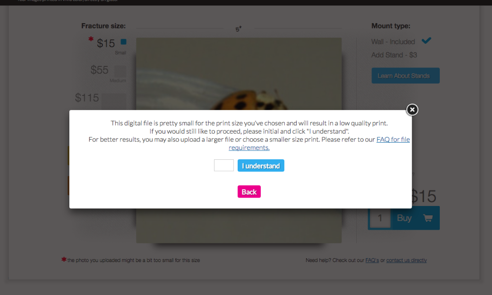This screenshot has height=295, width=492.
Task: Focus the initials input box
Action: [x=224, y=165]
